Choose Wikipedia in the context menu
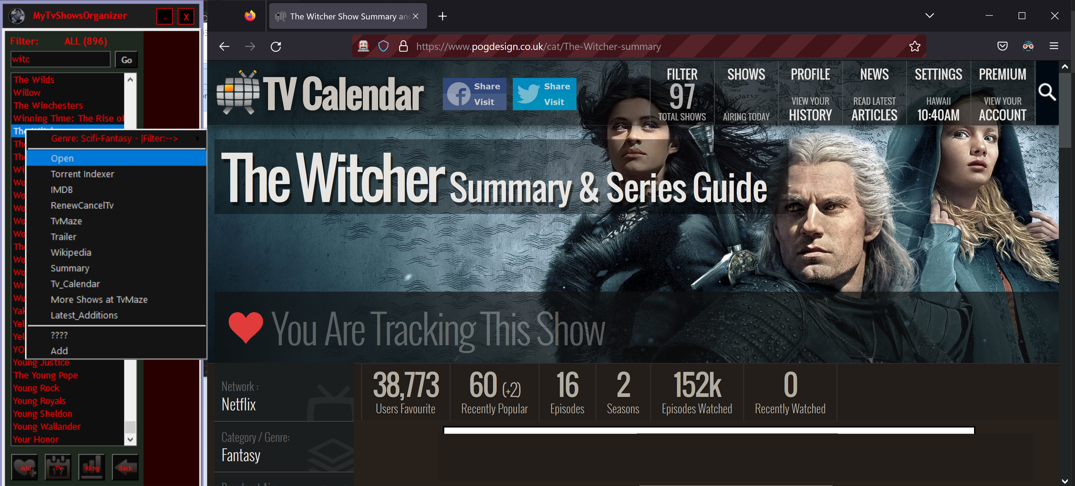This screenshot has height=486, width=1075. [x=71, y=252]
